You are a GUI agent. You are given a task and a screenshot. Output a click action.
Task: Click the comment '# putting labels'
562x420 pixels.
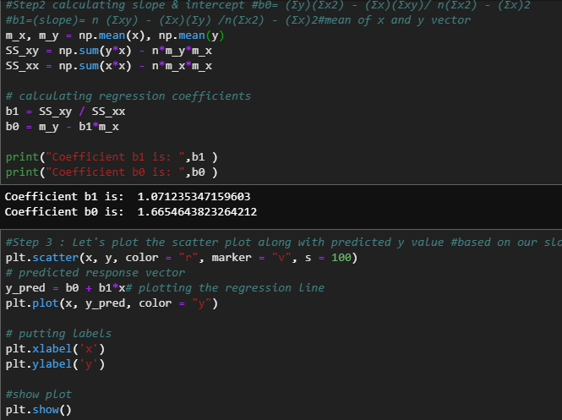pos(58,334)
